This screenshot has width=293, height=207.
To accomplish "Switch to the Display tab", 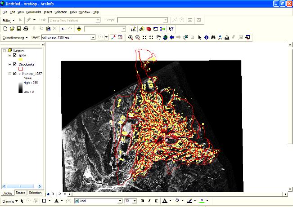I will pos(7,193).
